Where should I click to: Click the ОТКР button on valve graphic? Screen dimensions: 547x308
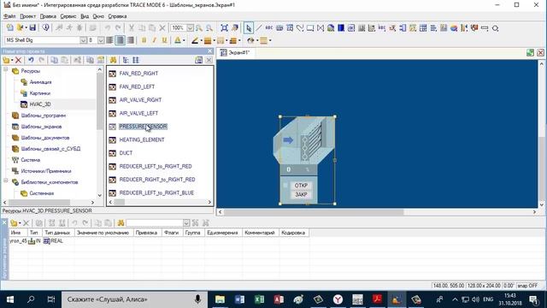coord(301,186)
